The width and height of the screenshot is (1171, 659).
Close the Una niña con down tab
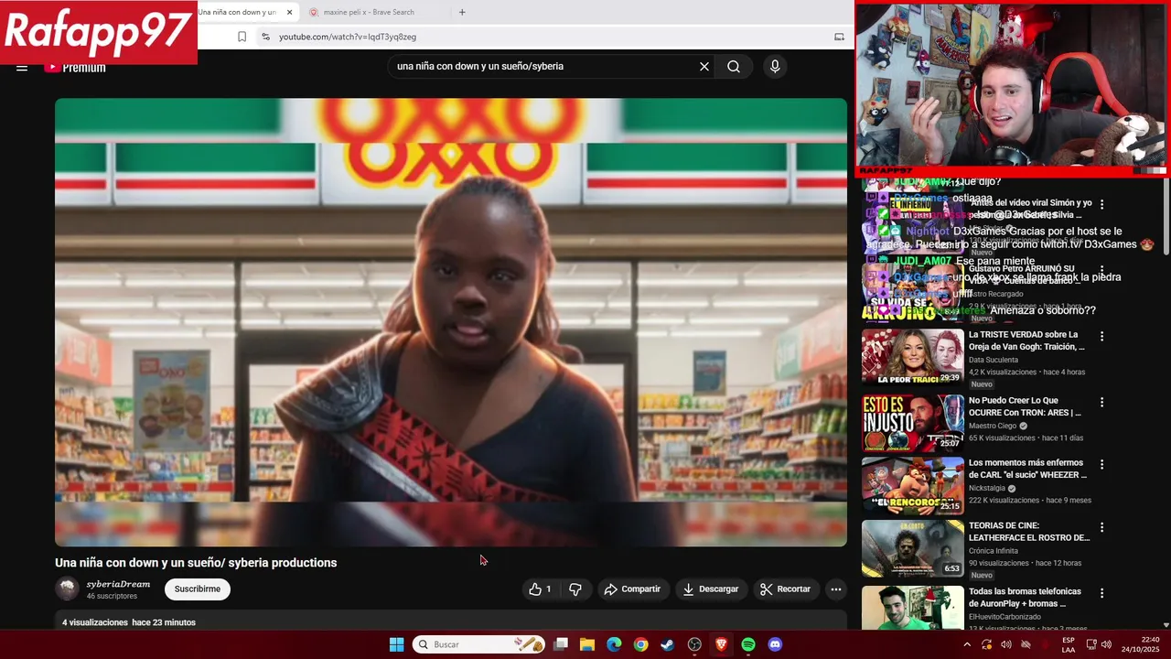pos(290,12)
